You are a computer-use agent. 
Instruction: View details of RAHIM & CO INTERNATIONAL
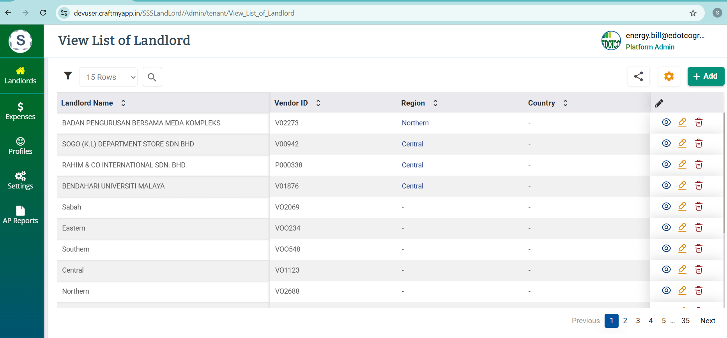(x=667, y=164)
